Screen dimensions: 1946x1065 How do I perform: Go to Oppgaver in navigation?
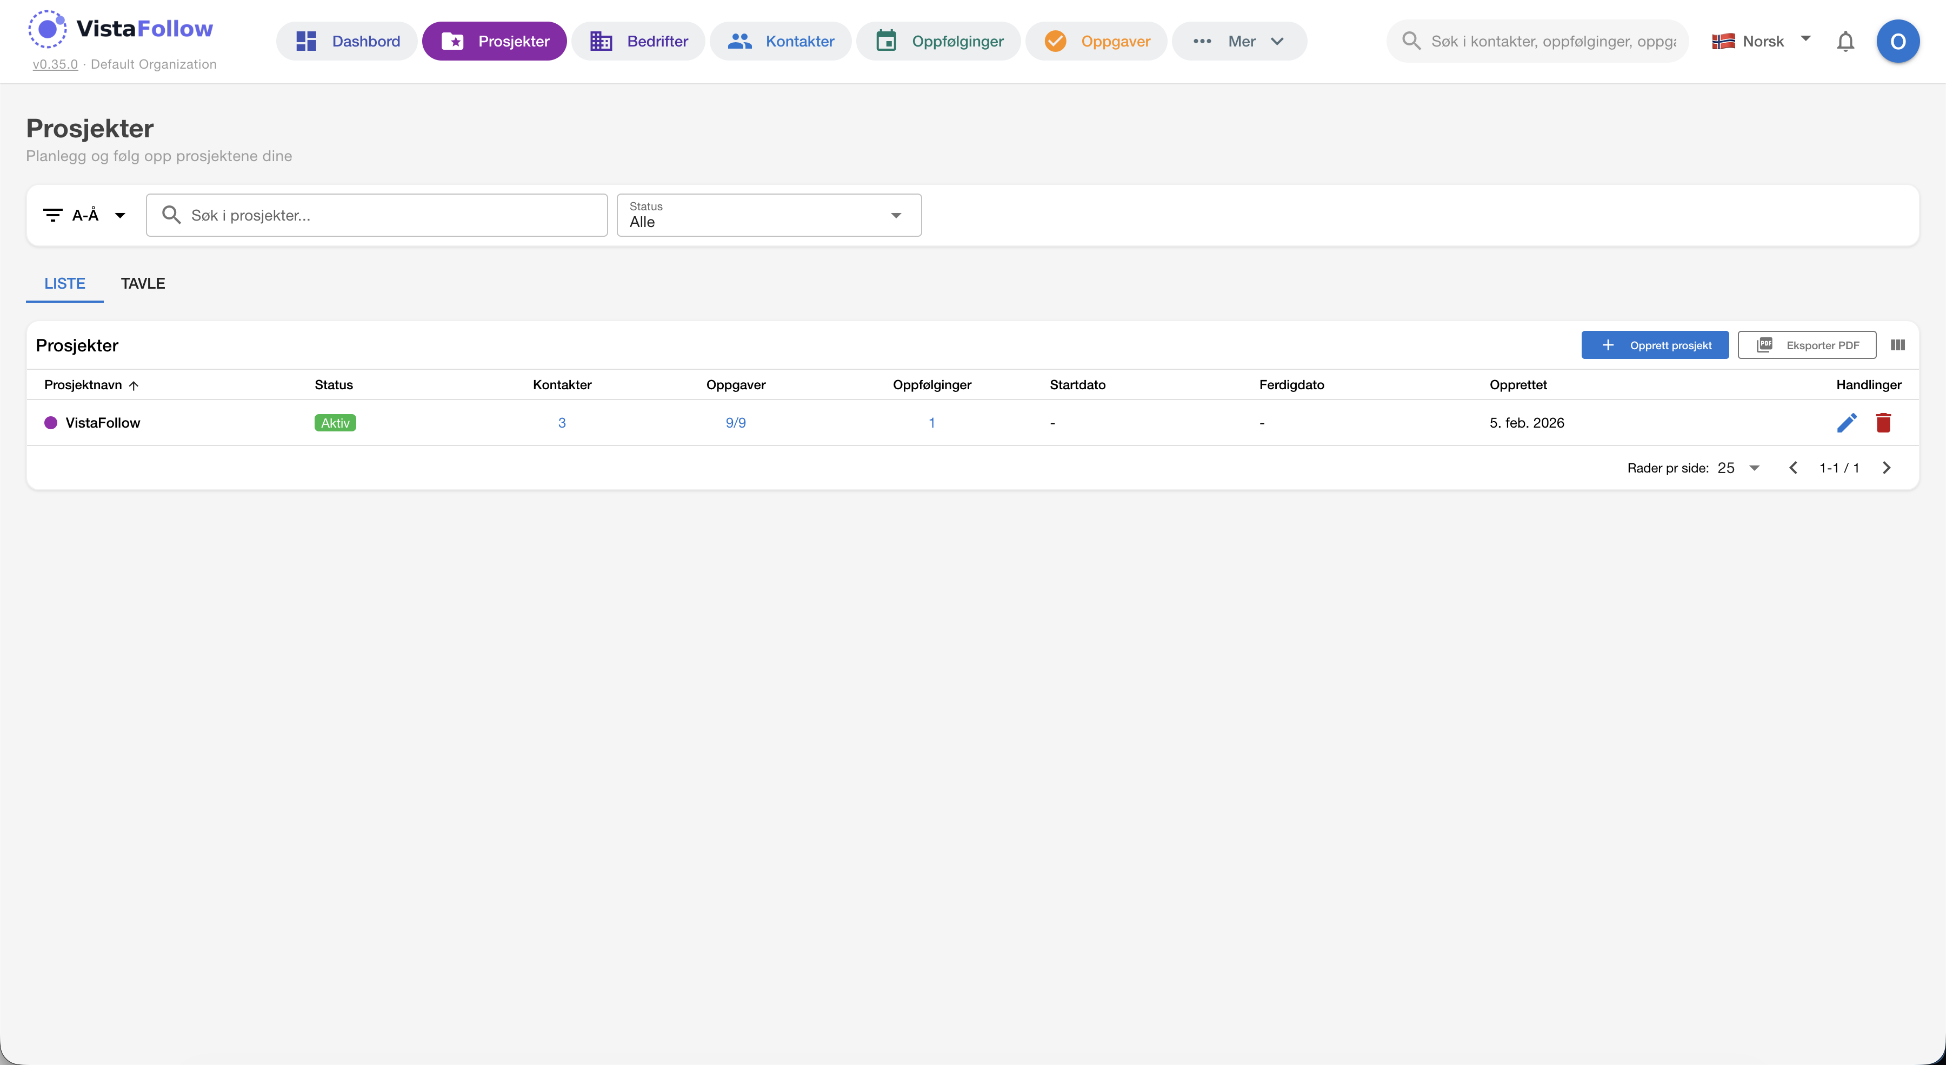click(x=1096, y=42)
